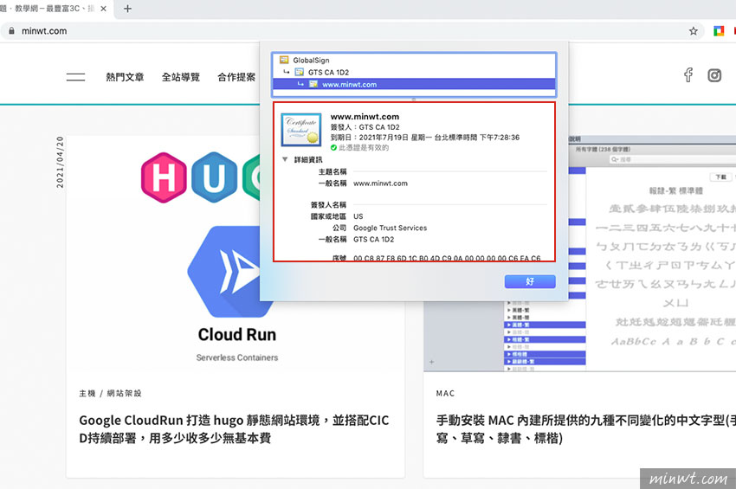This screenshot has height=489, width=736.
Task: Click the blue U hexagon logo
Action: 214,178
